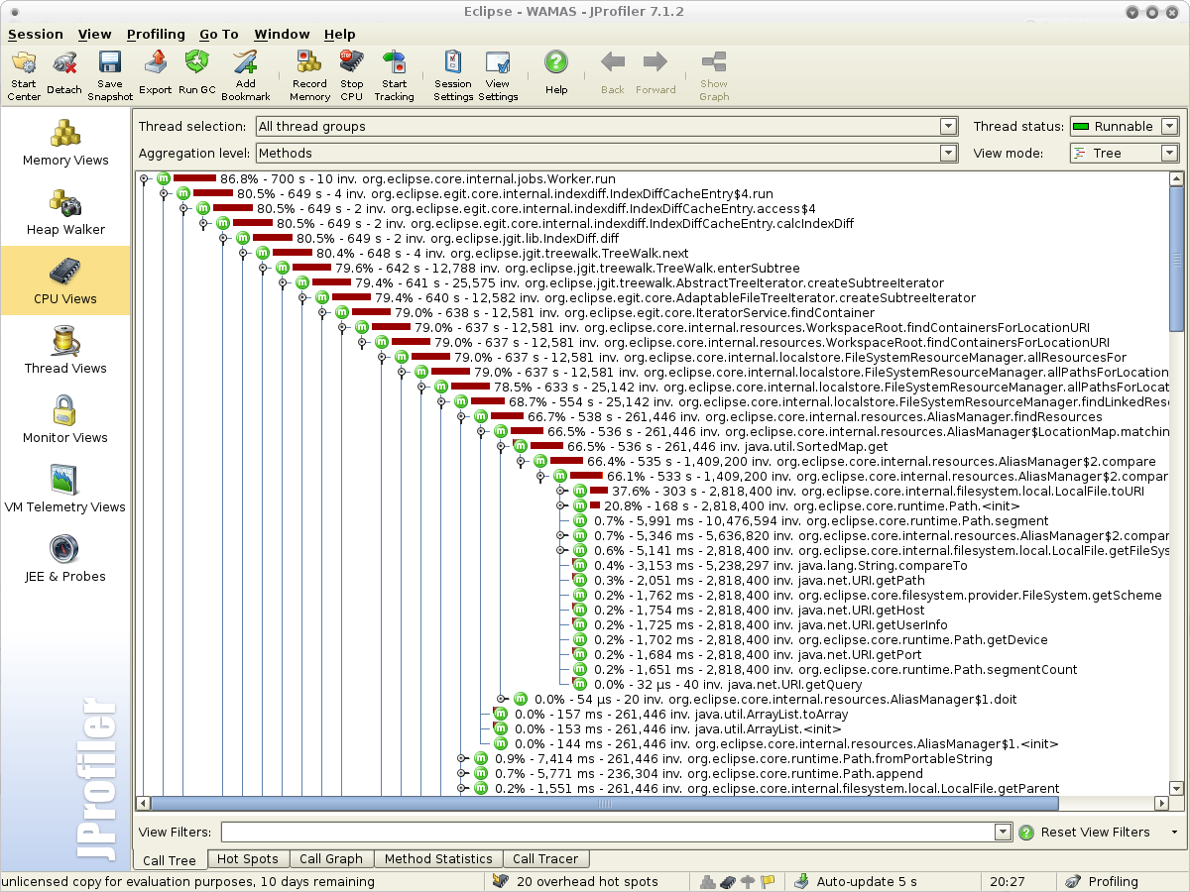The image size is (1190, 892).
Task: Select the ArrayList.toArray row
Action: [671, 715]
